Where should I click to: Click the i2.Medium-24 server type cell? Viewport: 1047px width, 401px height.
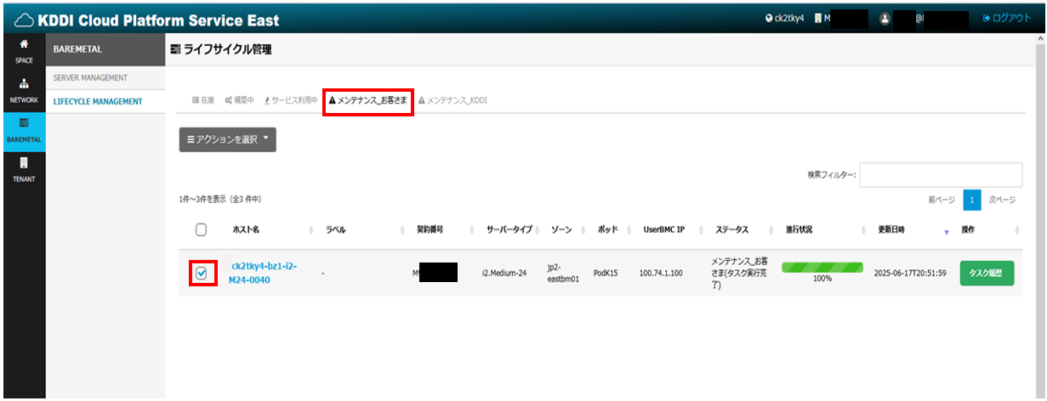pos(504,274)
